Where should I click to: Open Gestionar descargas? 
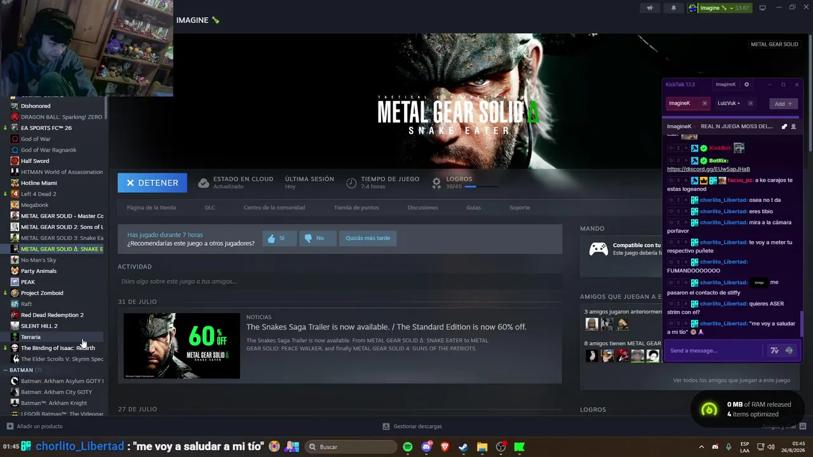(412, 427)
